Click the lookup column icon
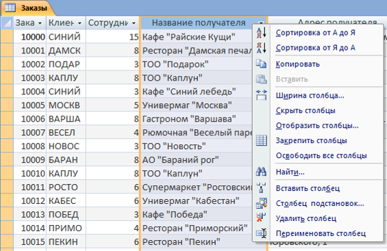The width and height of the screenshot is (387, 251). coord(261,203)
